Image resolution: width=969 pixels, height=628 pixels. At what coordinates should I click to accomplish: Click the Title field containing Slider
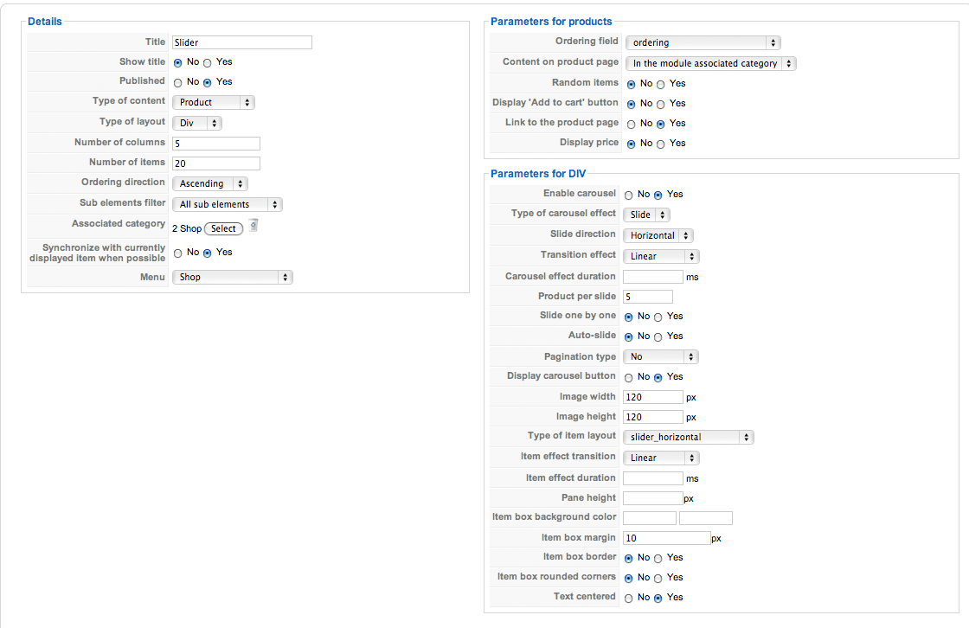(x=241, y=42)
